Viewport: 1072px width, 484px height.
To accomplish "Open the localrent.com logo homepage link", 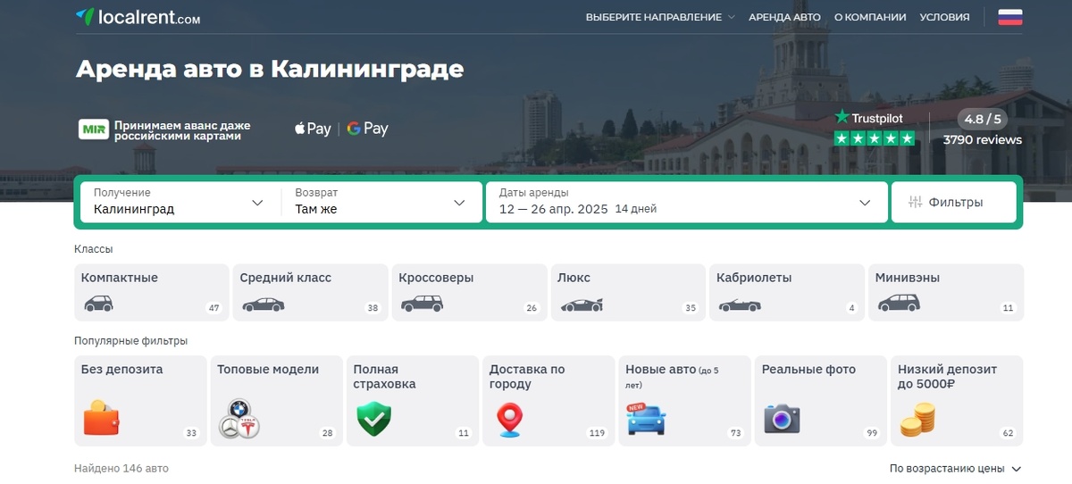I will coord(138,17).
